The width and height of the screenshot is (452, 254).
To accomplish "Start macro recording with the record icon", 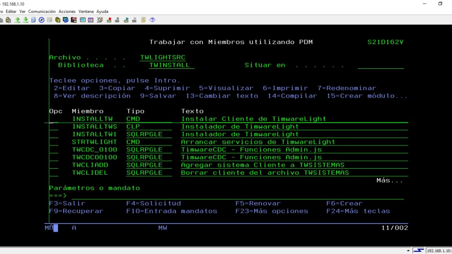I will [109, 20].
